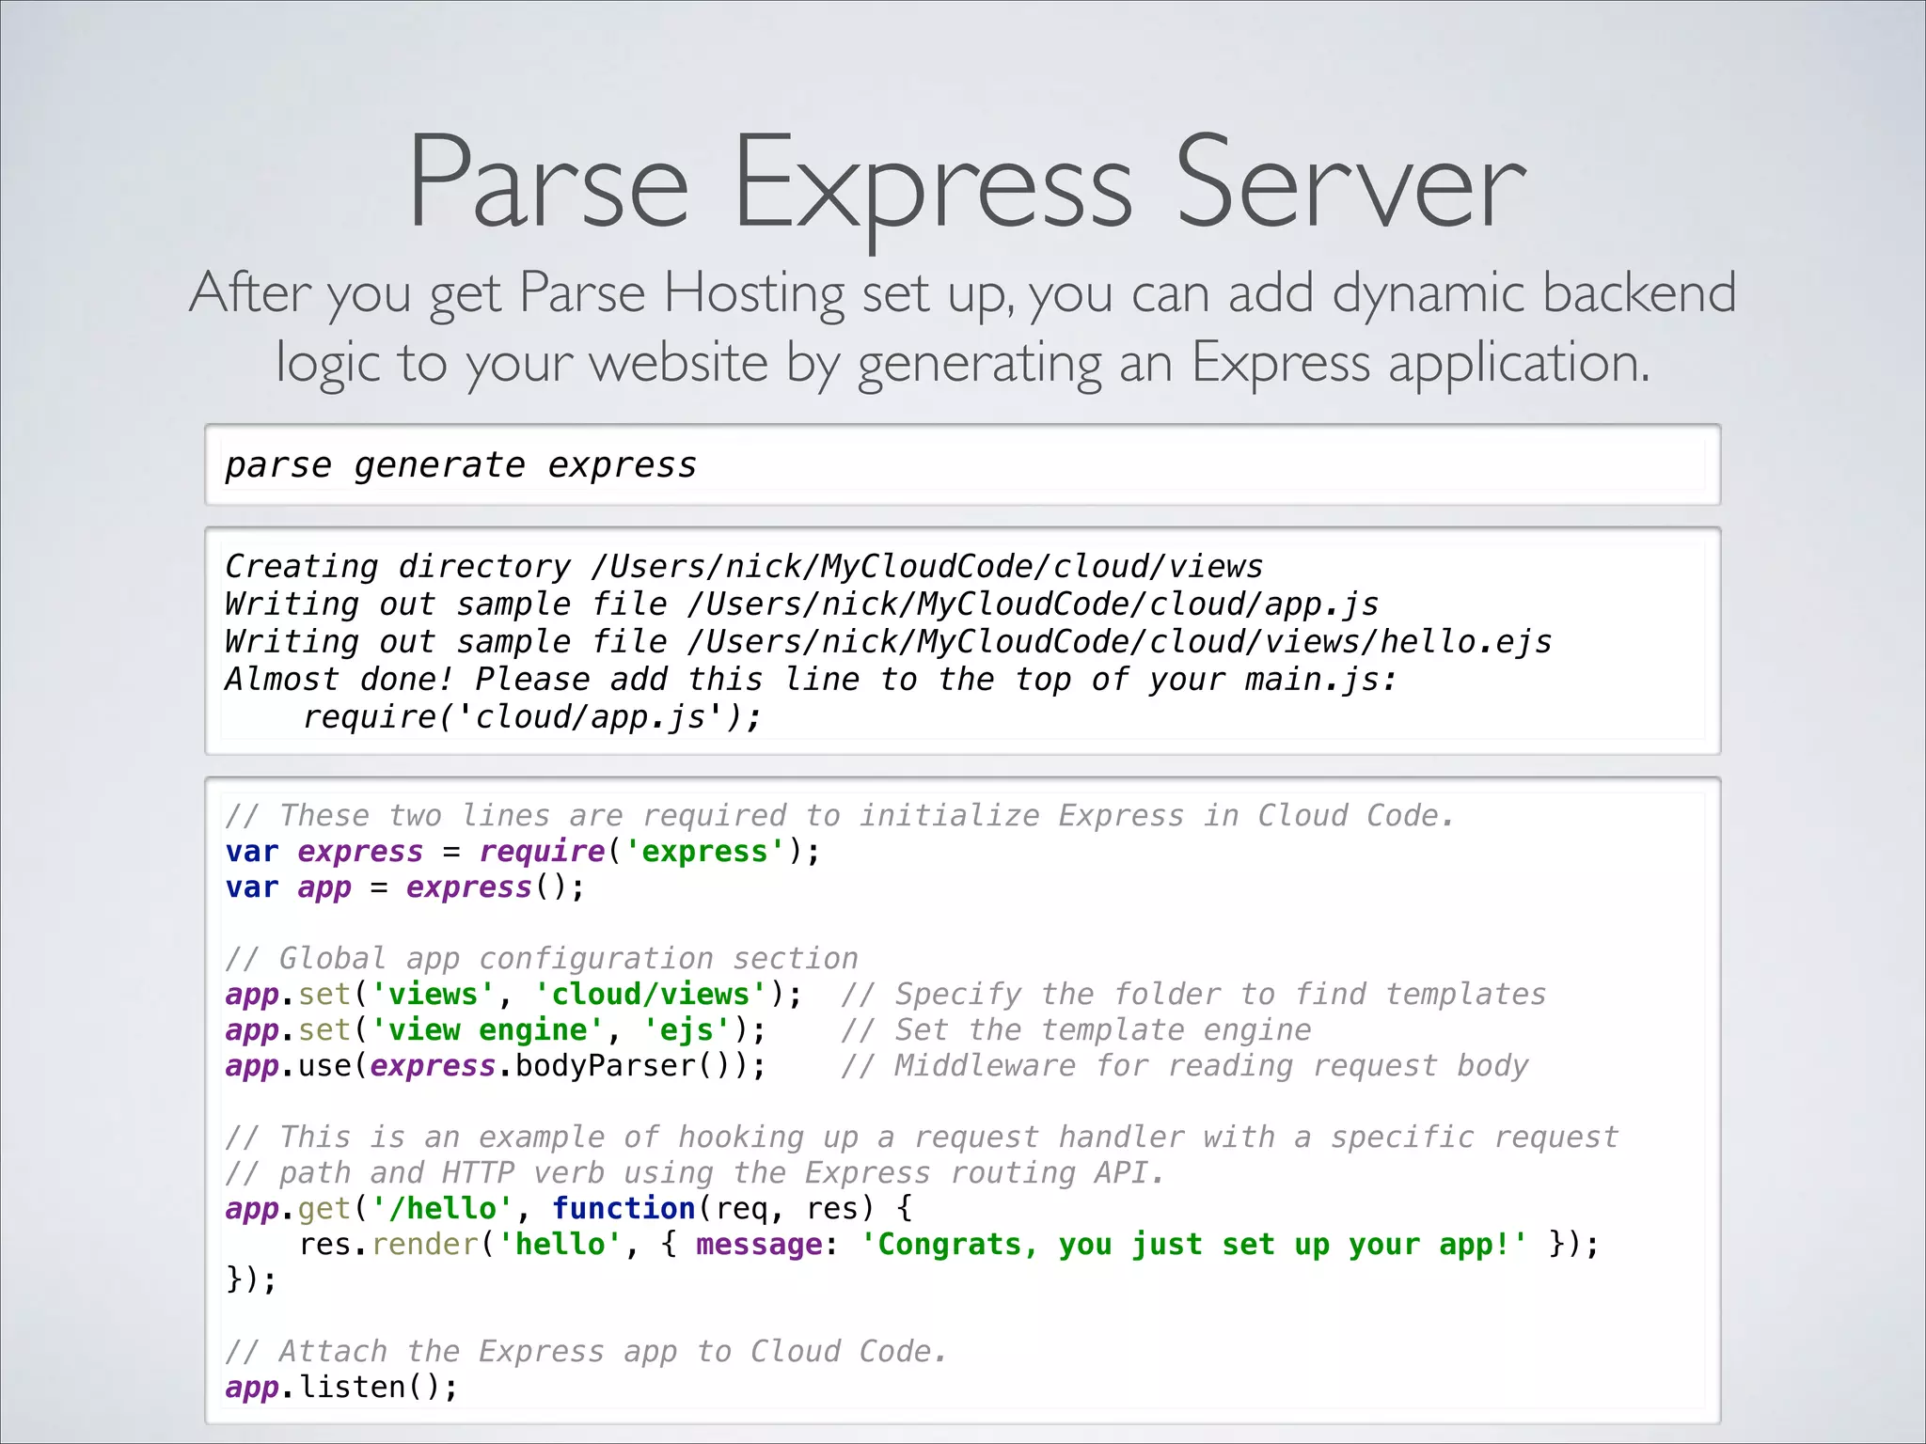Image resolution: width=1926 pixels, height=1444 pixels.
Task: Click the 'Almost done!' output line
Action: click(812, 680)
